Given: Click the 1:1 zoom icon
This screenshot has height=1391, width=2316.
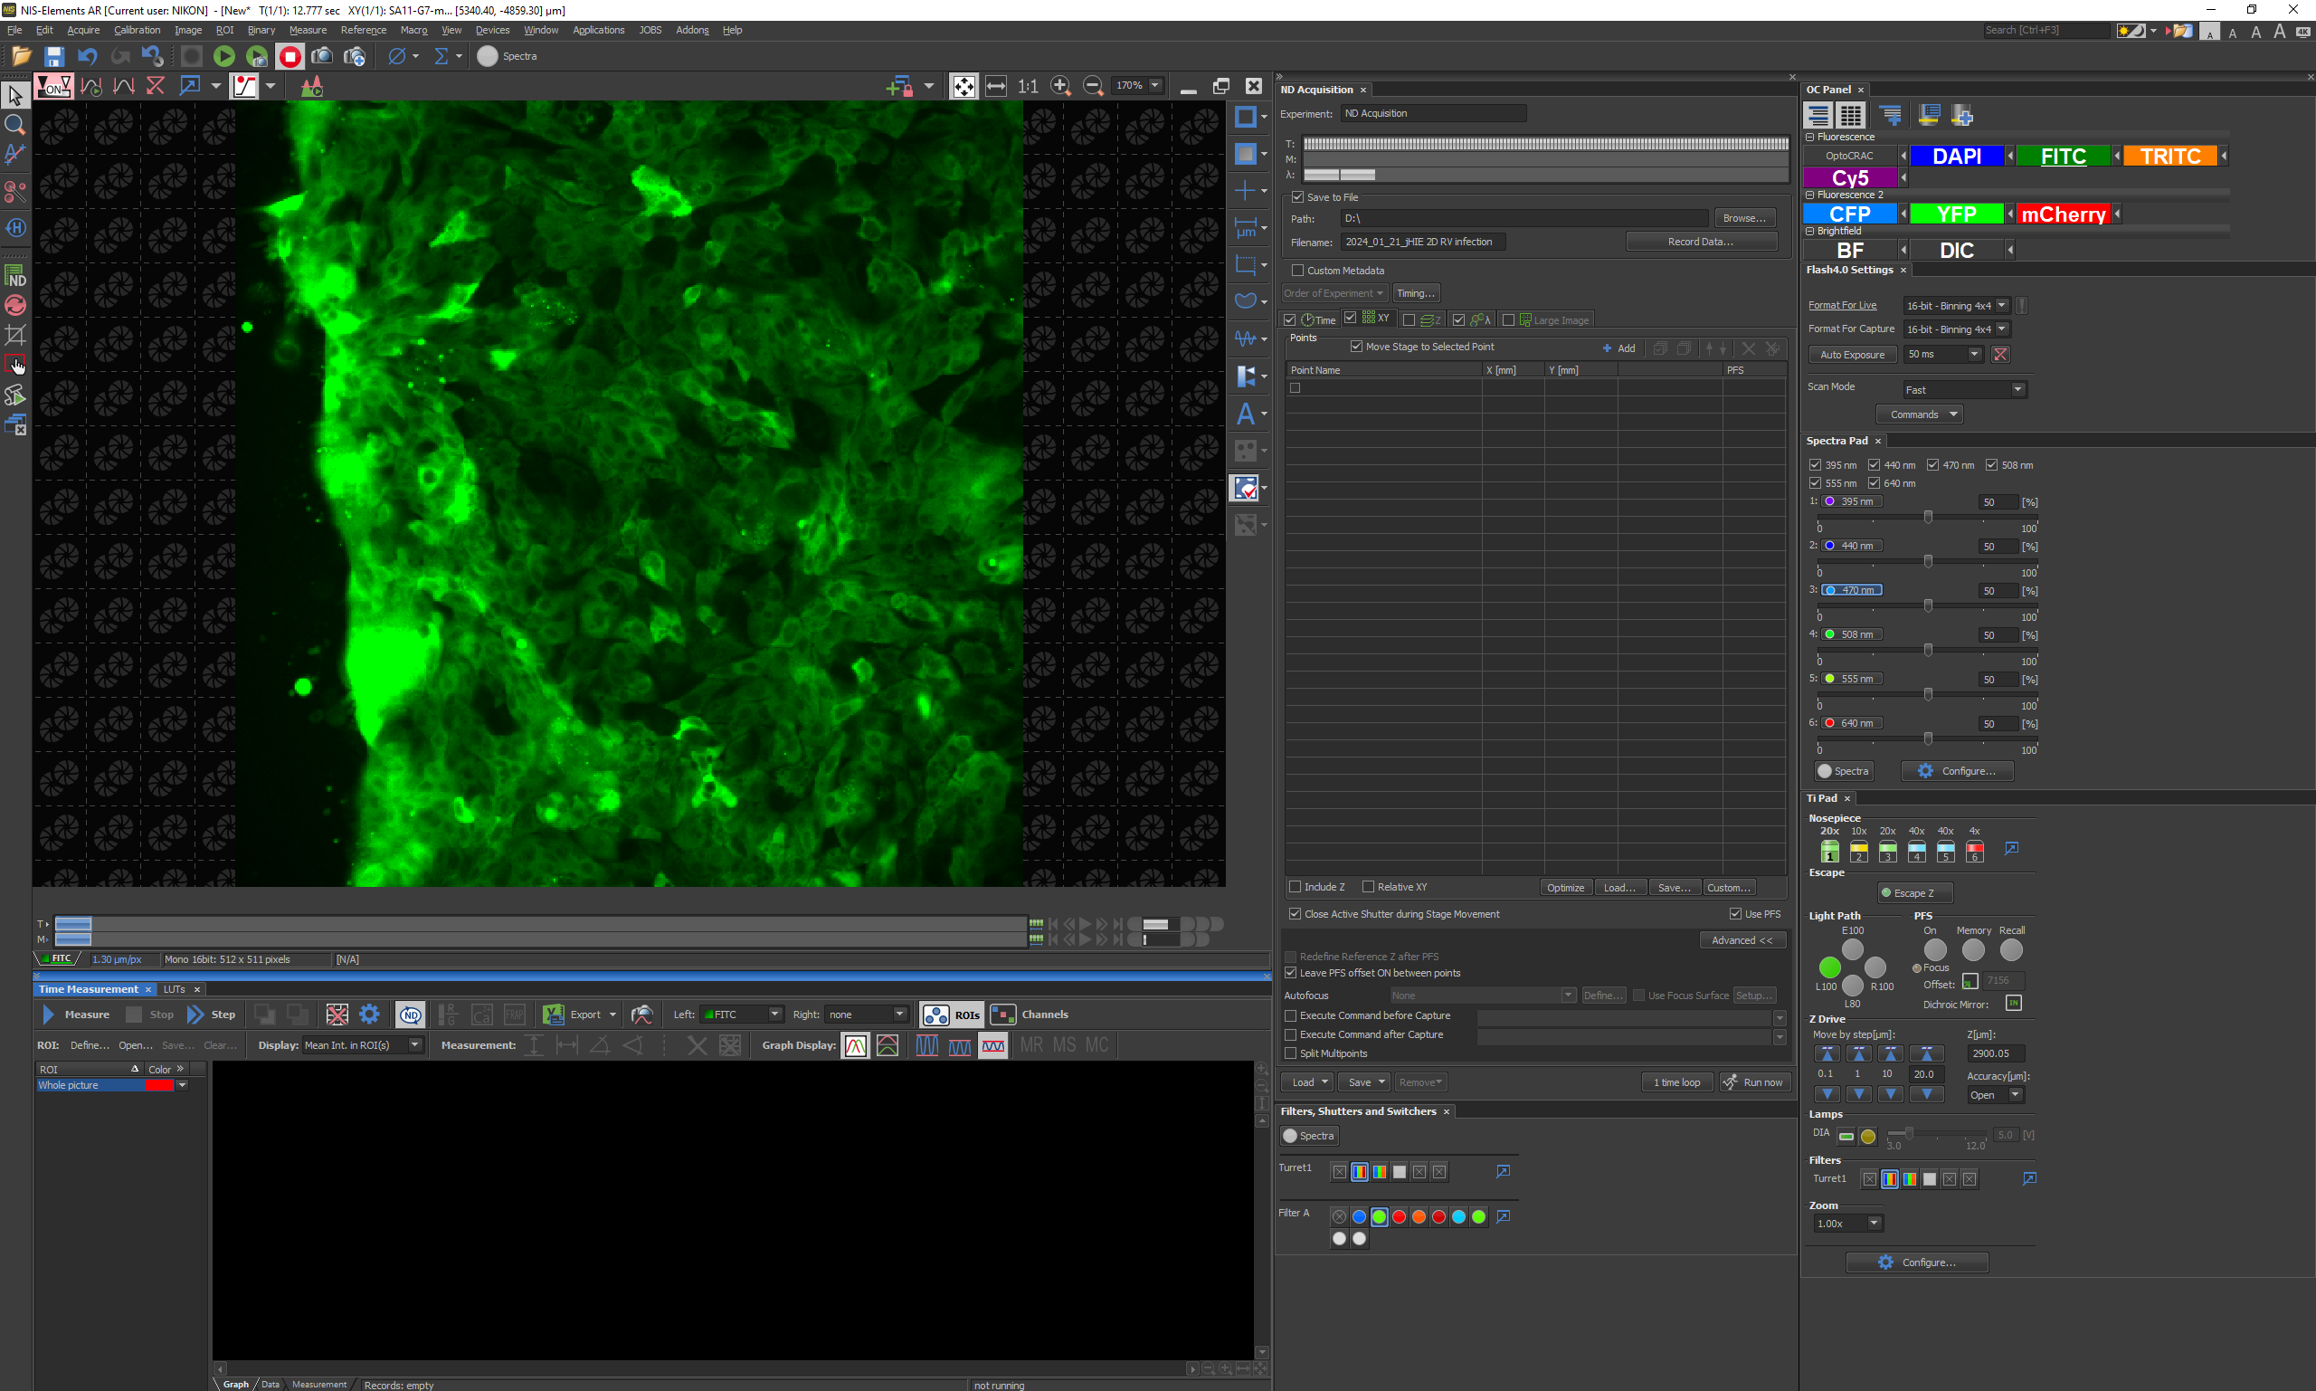Looking at the screenshot, I should 1028,86.
